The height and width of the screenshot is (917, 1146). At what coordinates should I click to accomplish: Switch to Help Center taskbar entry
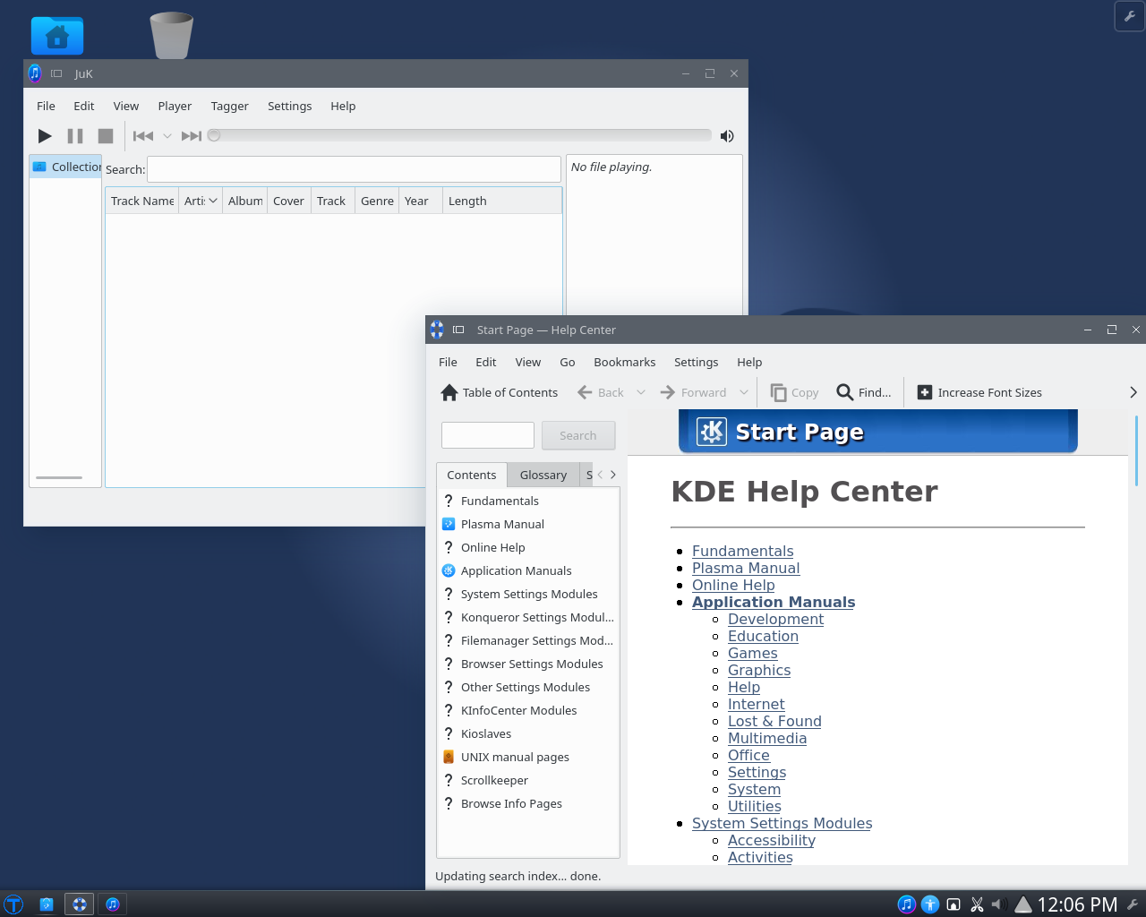click(79, 904)
